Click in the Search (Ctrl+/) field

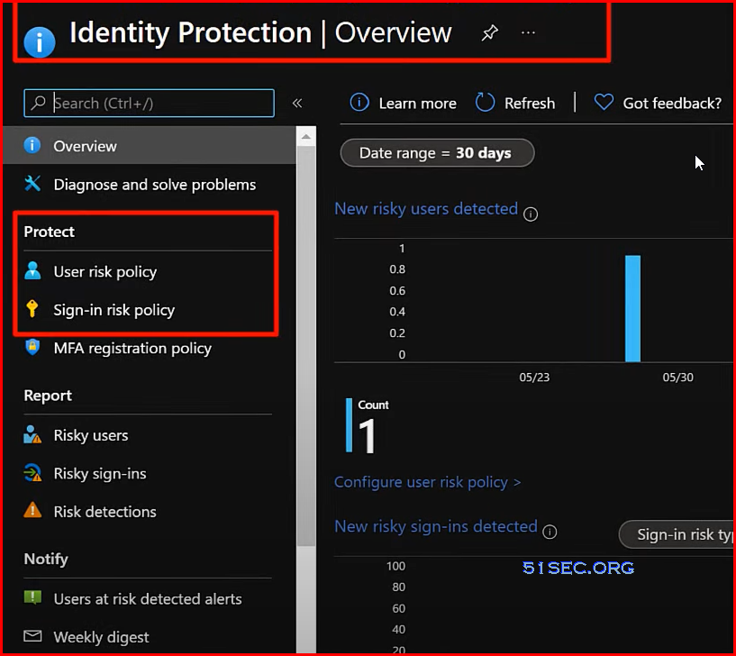pyautogui.click(x=150, y=103)
